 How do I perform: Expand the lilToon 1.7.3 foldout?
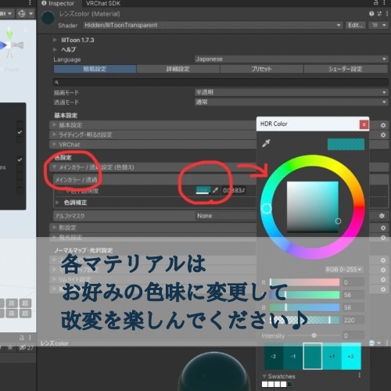pyautogui.click(x=55, y=40)
